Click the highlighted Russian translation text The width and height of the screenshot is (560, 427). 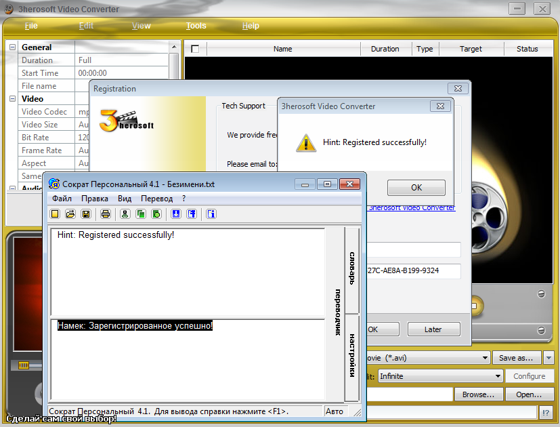[135, 325]
